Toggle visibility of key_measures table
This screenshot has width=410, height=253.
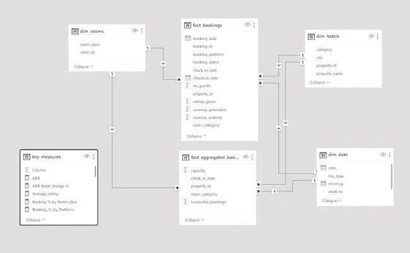[x=86, y=156]
